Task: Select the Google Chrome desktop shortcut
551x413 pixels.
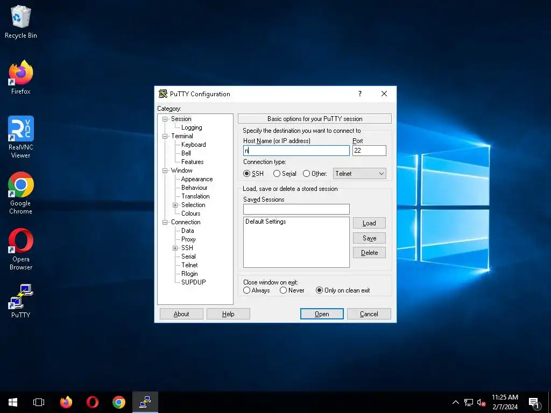Action: [21, 193]
